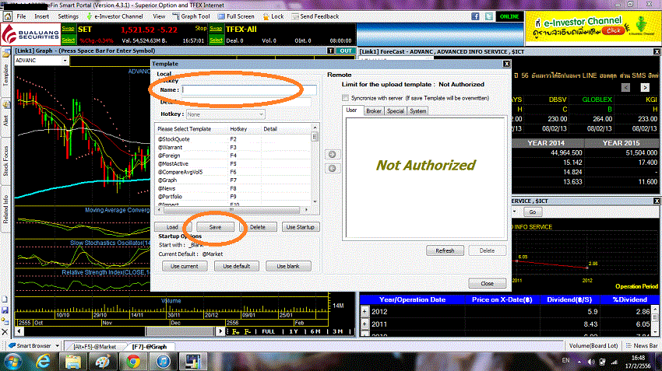Screen dimensions: 662x371
Task: Launch Internet Explorer from taskbar
Action: click(43, 362)
